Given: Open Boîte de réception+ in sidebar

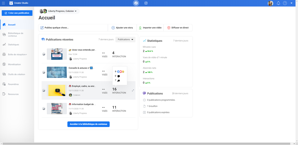Looking at the screenshot, I should [17, 55].
